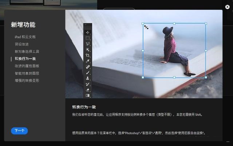Go to '预设改进' in feature list
This screenshot has height=146, width=233.
[x=21, y=44]
